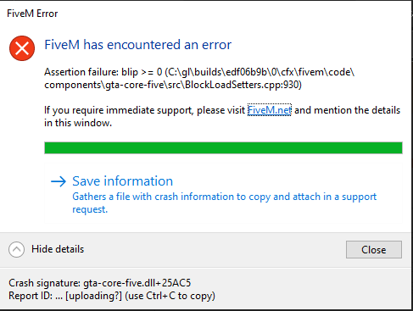The height and width of the screenshot is (311, 413).
Task: Click the Save information command link
Action: [x=223, y=193]
